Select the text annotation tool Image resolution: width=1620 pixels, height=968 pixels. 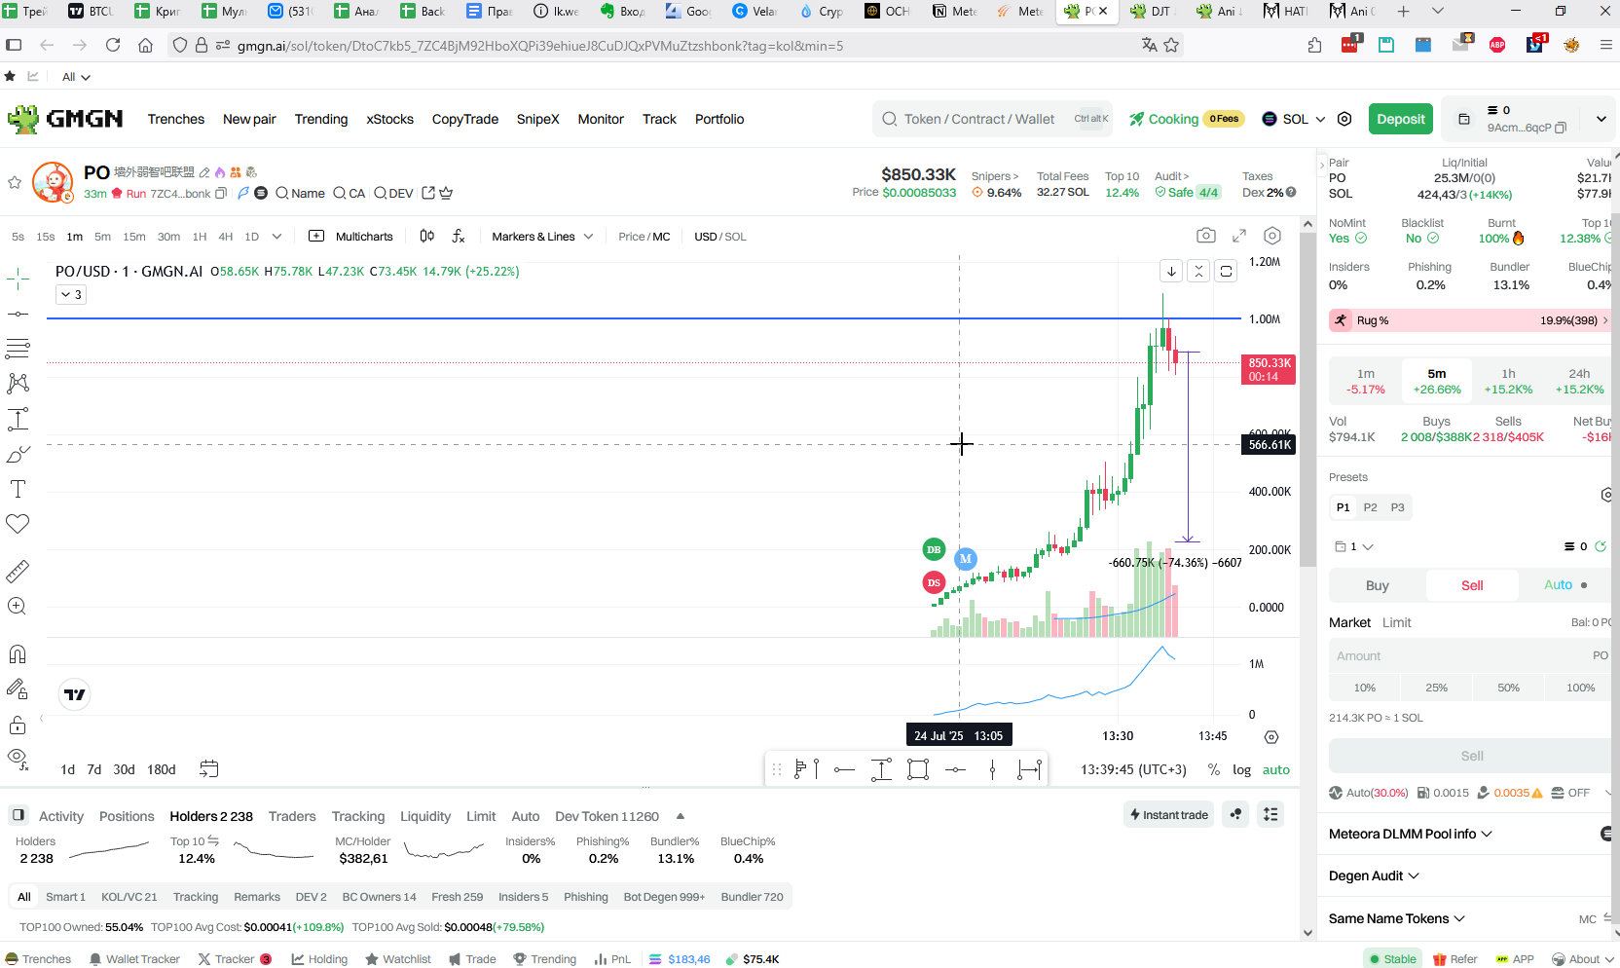coord(18,489)
